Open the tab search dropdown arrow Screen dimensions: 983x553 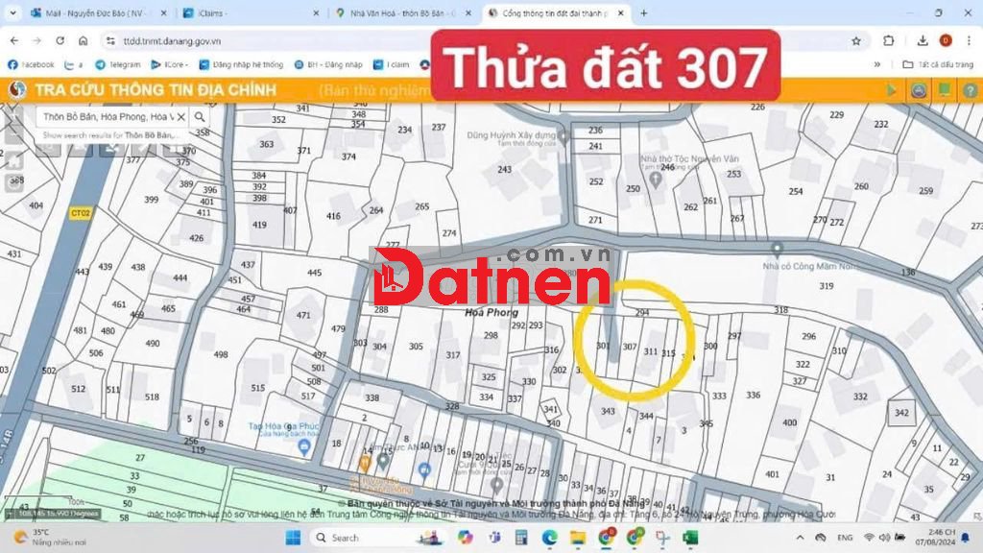(13, 13)
